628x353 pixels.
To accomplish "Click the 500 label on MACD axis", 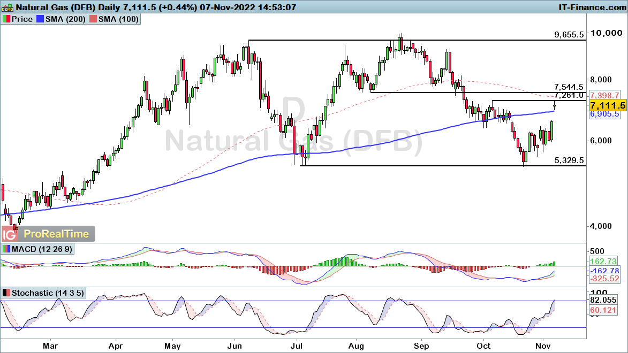I will point(597,251).
